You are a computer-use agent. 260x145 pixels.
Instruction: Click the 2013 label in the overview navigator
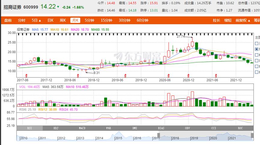(81, 138)
